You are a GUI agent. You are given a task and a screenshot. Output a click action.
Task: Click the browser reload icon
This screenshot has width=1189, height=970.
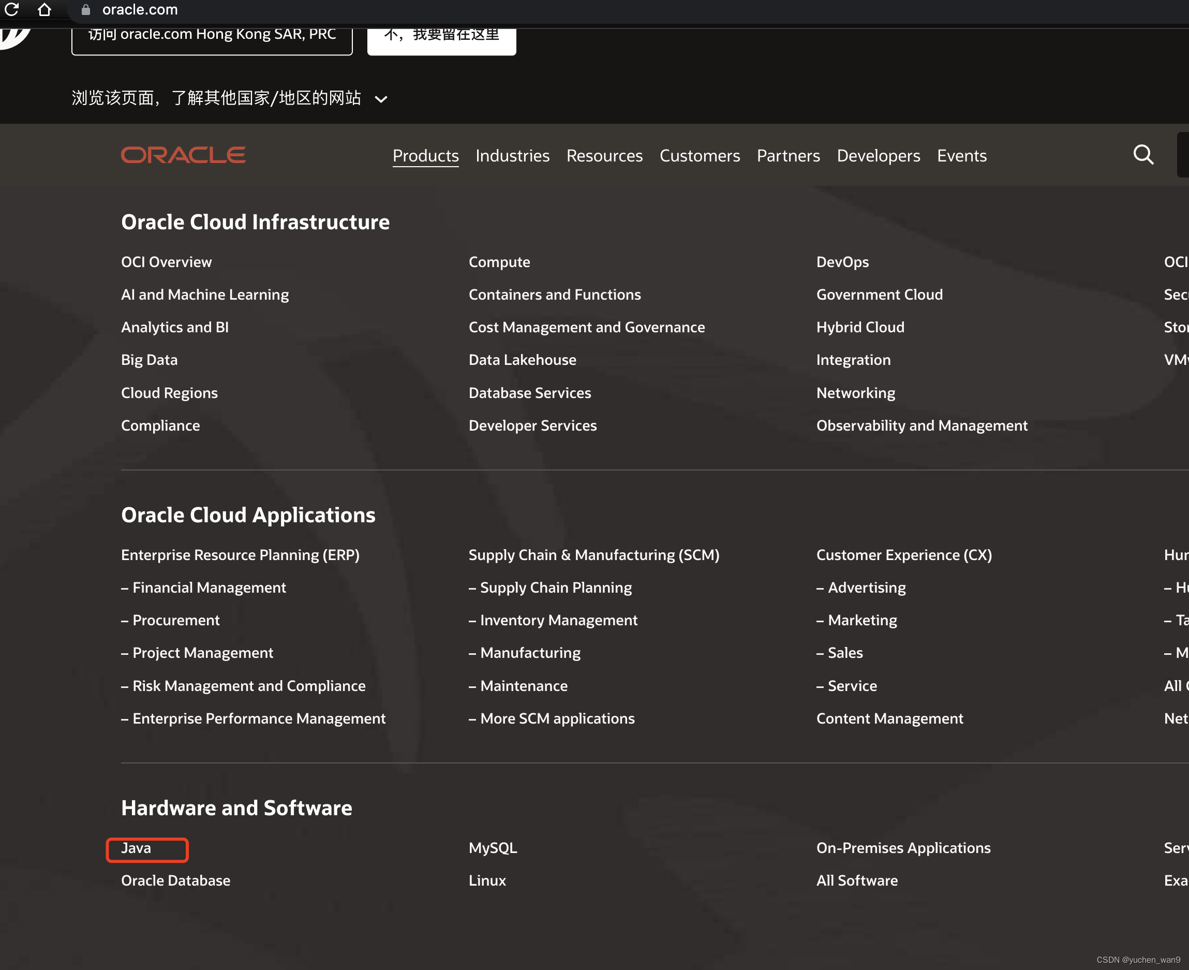[x=12, y=9]
